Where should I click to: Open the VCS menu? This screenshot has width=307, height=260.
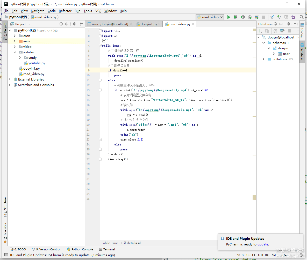pyautogui.click(x=98, y=11)
